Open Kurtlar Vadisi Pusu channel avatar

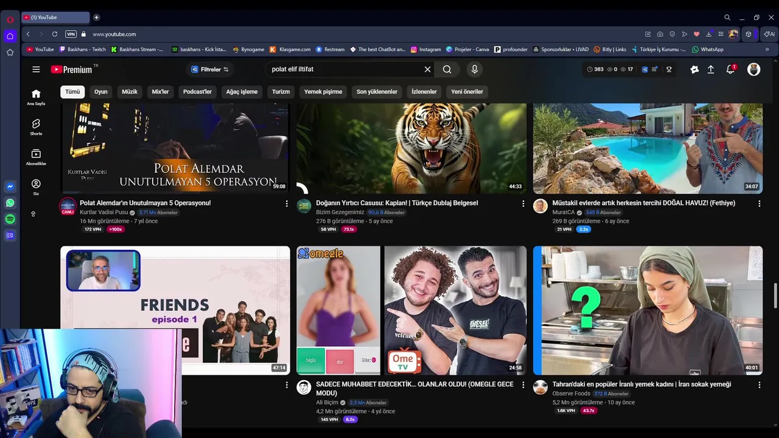click(x=68, y=206)
